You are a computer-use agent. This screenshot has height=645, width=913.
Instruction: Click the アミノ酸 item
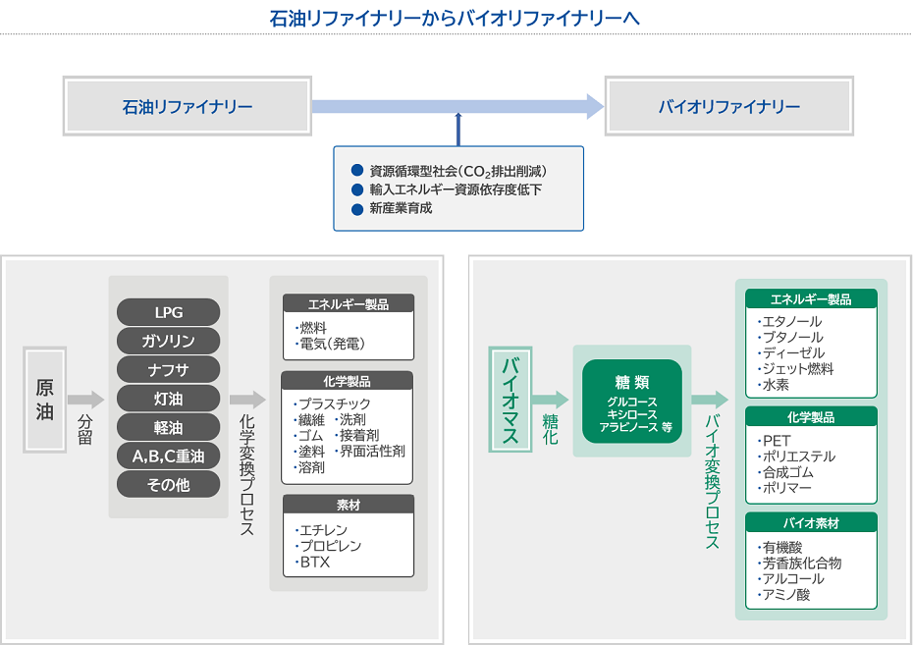coord(783,594)
